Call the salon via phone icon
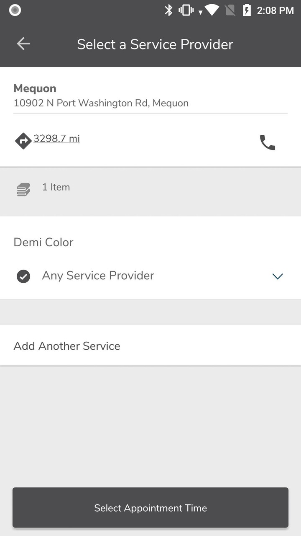The width and height of the screenshot is (301, 536). (268, 142)
